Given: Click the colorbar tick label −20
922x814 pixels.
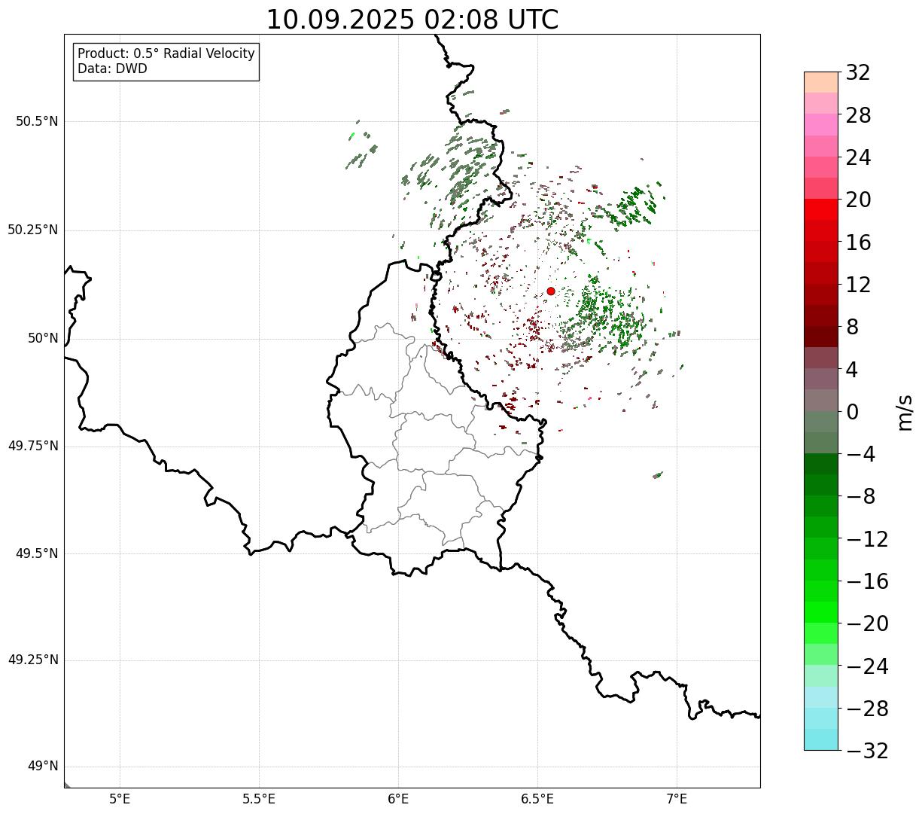Looking at the screenshot, I should pyautogui.click(x=867, y=623).
